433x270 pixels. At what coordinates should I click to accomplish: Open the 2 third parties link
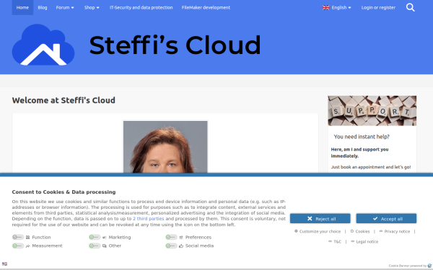(x=148, y=218)
